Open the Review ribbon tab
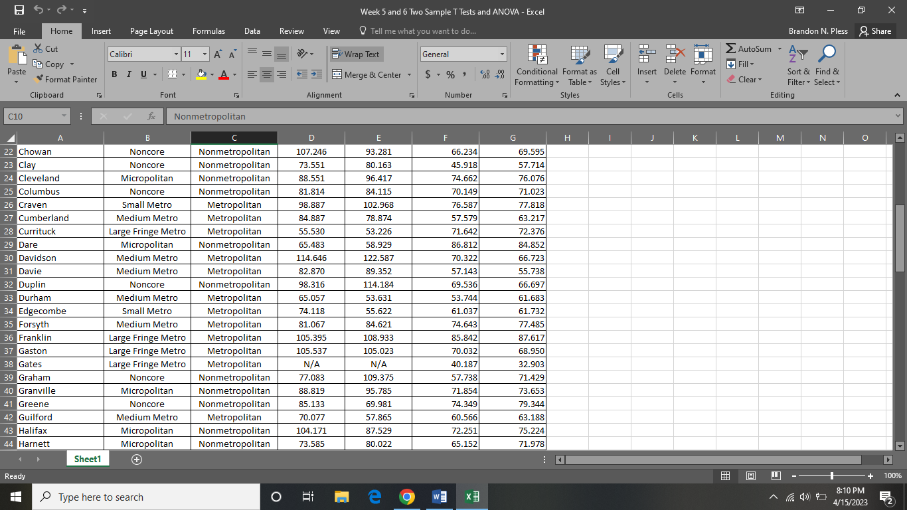This screenshot has height=510, width=907. coord(291,31)
